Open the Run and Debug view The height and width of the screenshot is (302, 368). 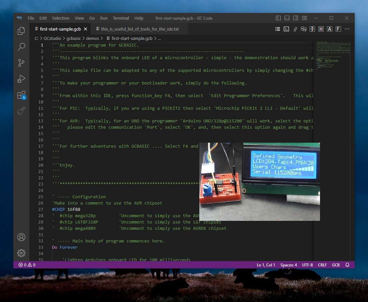pyautogui.click(x=21, y=79)
